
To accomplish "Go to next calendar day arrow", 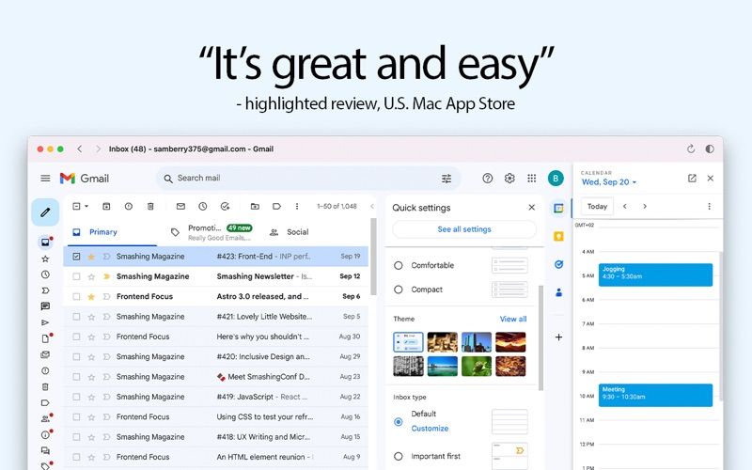I will coord(645,206).
